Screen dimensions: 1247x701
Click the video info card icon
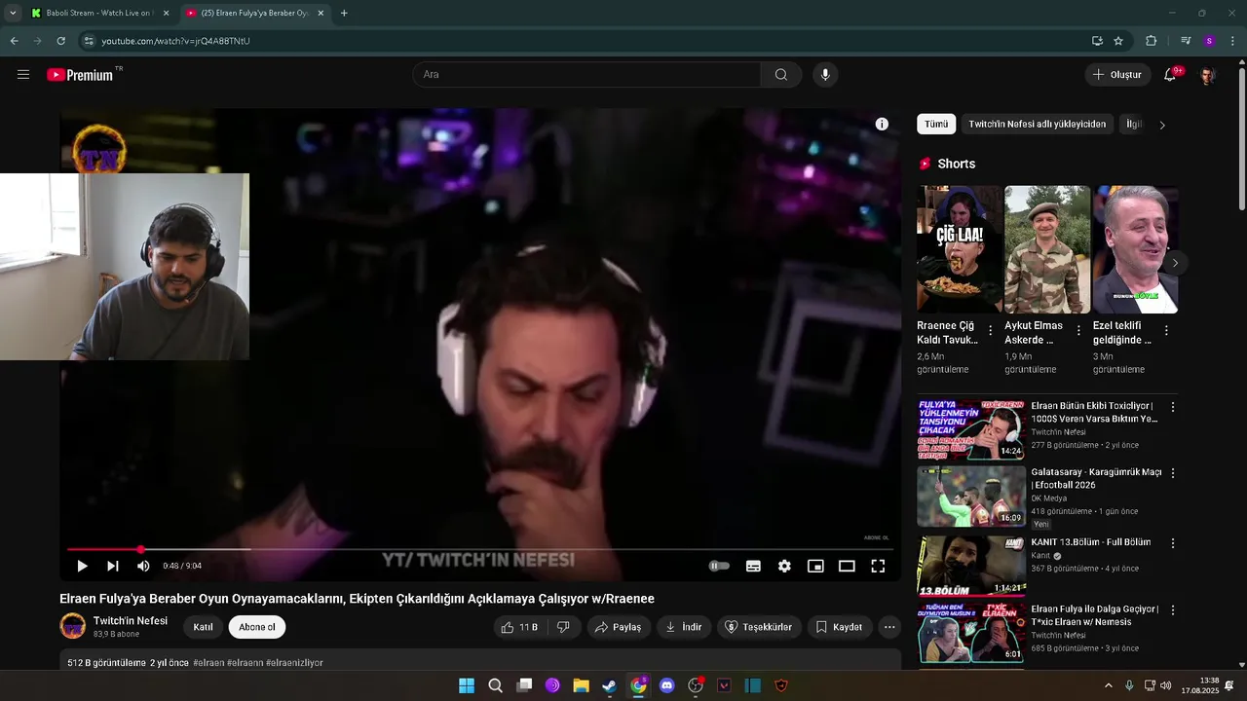pos(882,124)
